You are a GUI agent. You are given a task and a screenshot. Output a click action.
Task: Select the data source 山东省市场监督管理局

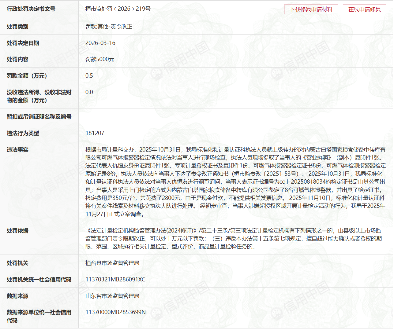(x=112, y=296)
